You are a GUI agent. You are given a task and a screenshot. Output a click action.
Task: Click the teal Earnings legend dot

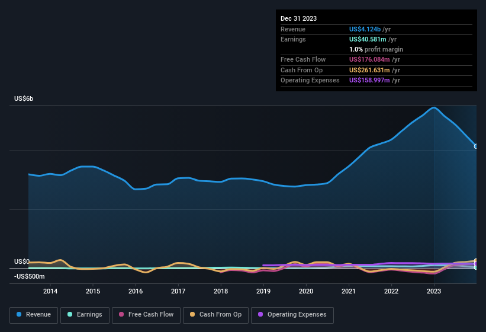click(70, 314)
